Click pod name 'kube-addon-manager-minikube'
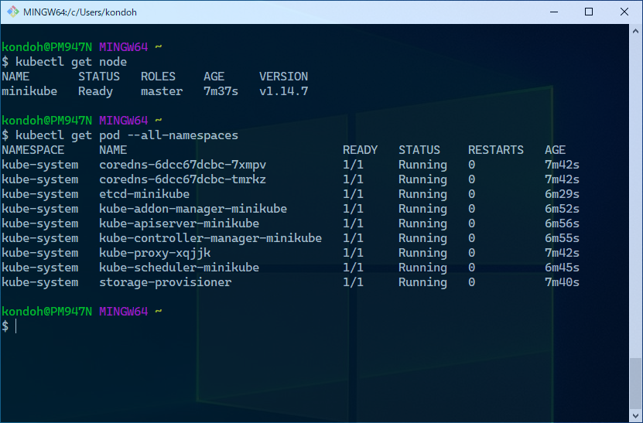 [x=193, y=209]
